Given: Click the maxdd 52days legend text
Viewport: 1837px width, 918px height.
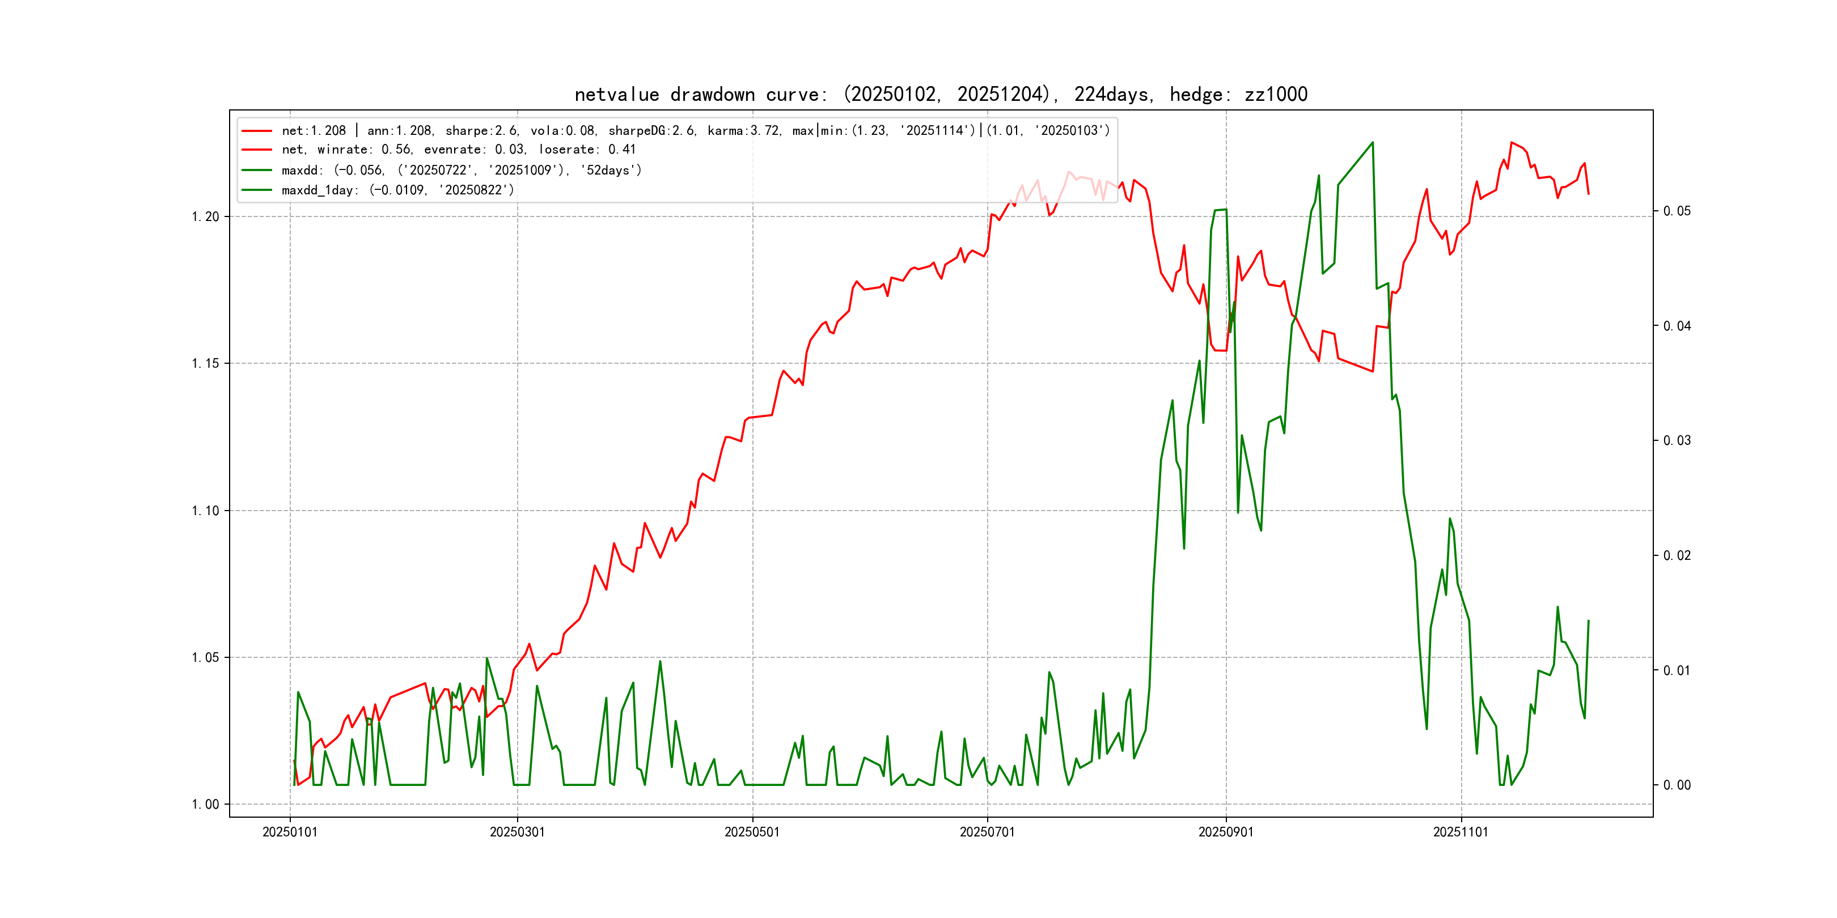Looking at the screenshot, I should (x=462, y=171).
